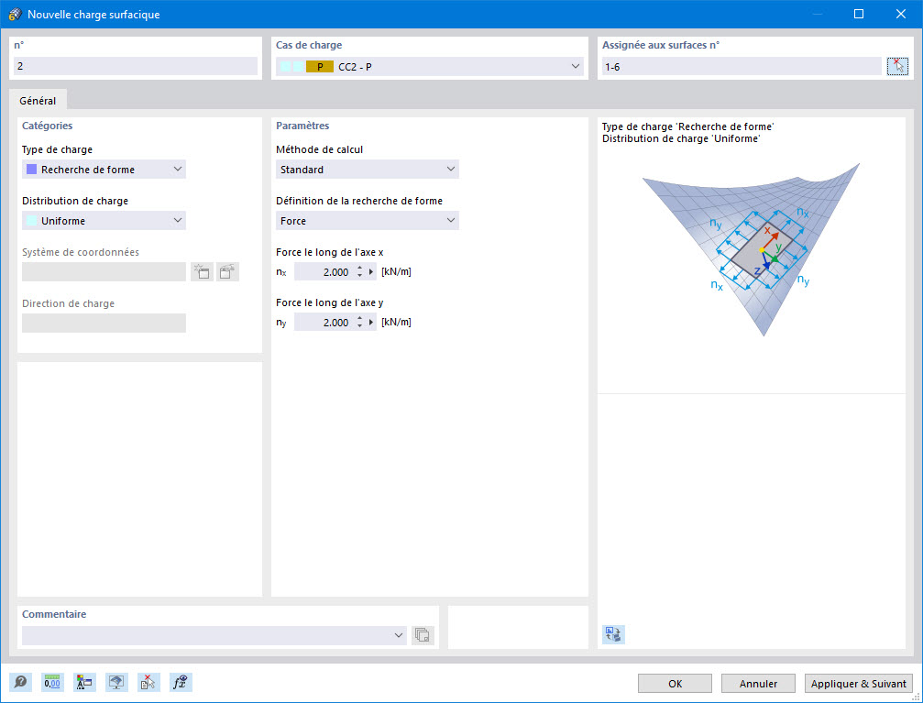Click the light cyan Uniforme swatch
This screenshot has height=703, width=923.
(32, 221)
